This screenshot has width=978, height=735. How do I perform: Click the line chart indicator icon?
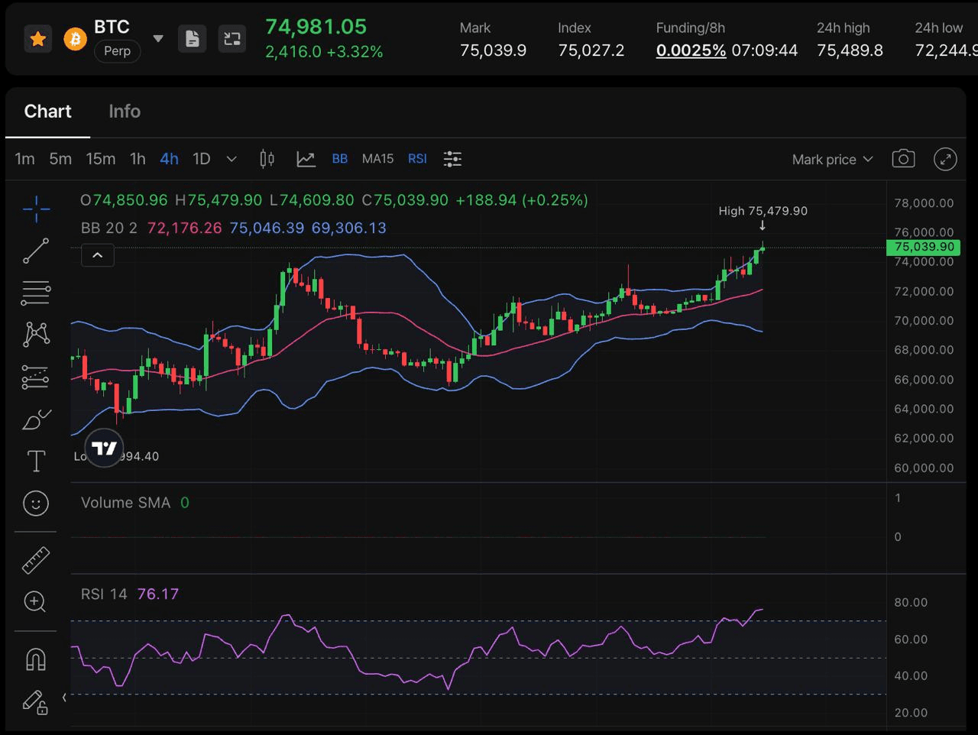pos(306,159)
